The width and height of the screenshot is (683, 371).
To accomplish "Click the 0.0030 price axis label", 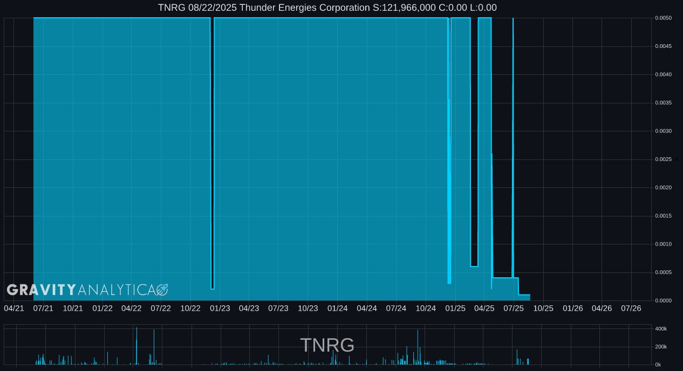I will [664, 131].
